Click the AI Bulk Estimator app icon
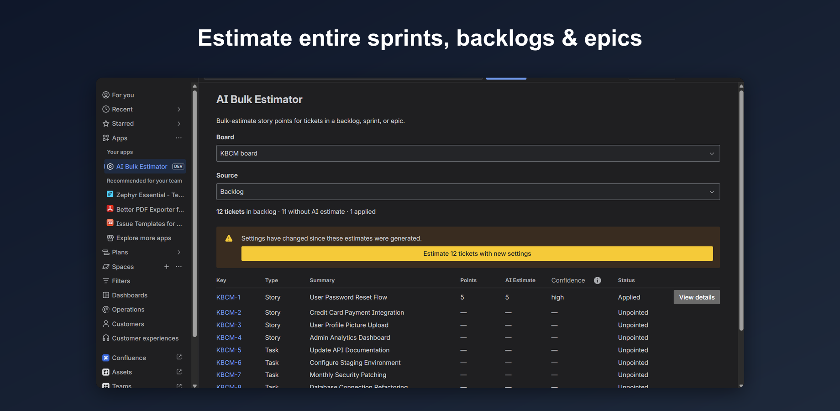Image resolution: width=840 pixels, height=411 pixels. pos(110,167)
